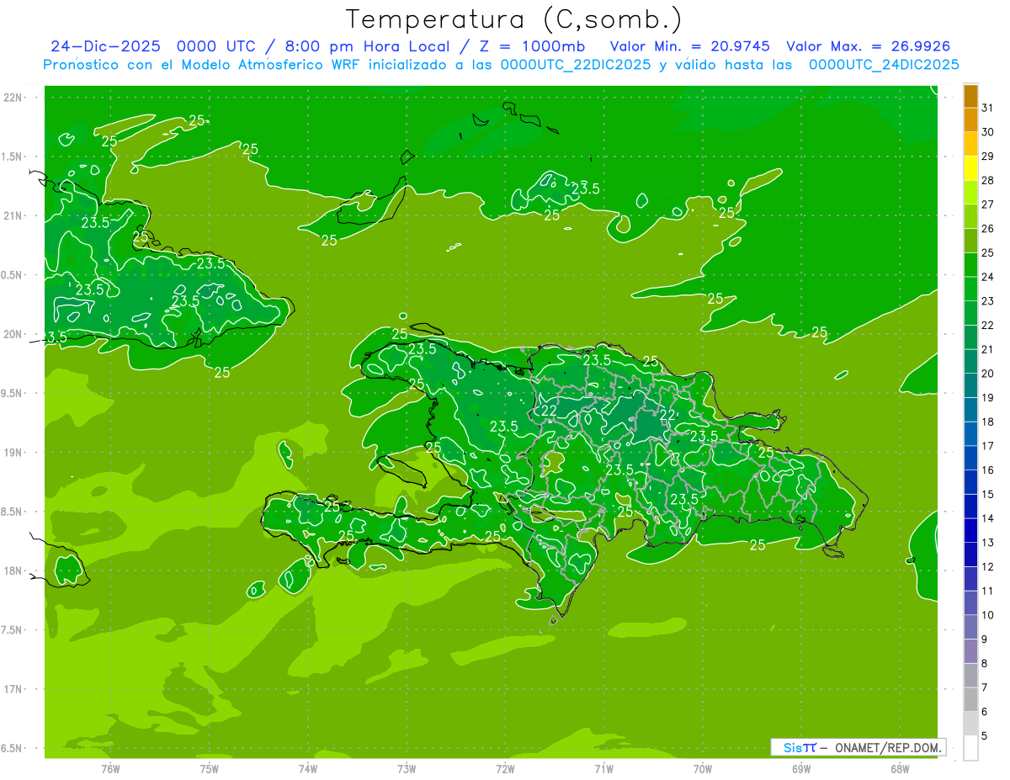Click the "70W" longitude axis label
Image resolution: width=1010 pixels, height=780 pixels.
(x=703, y=769)
